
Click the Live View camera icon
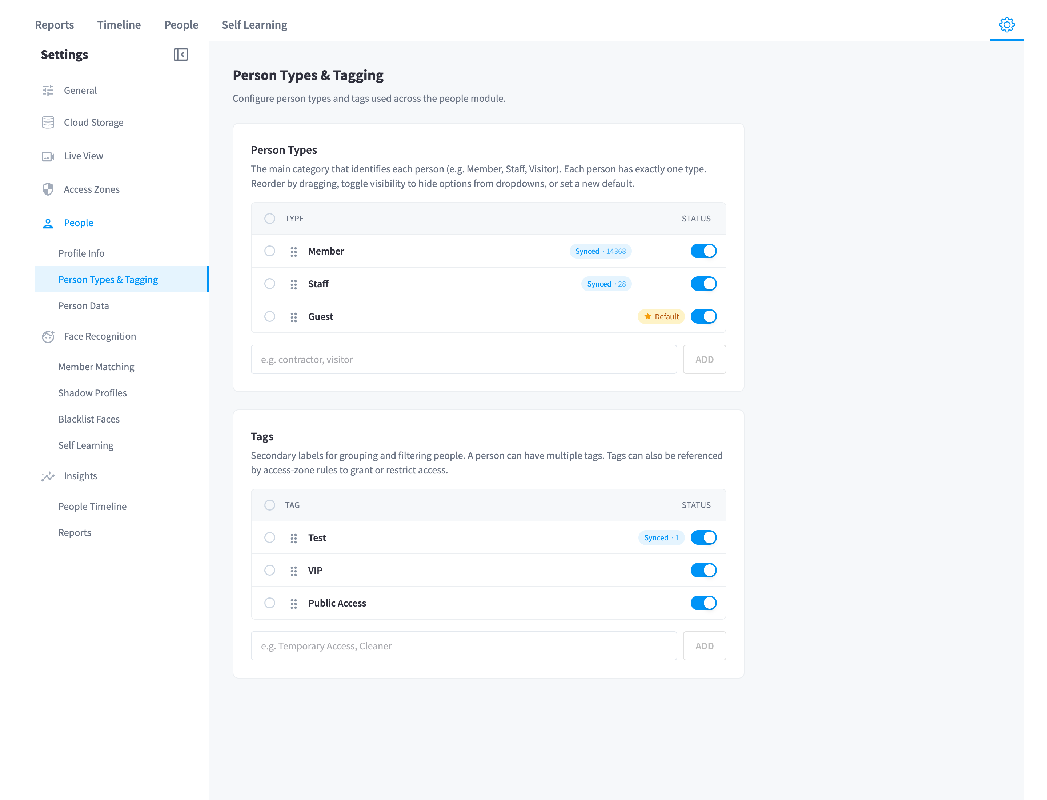pos(48,156)
